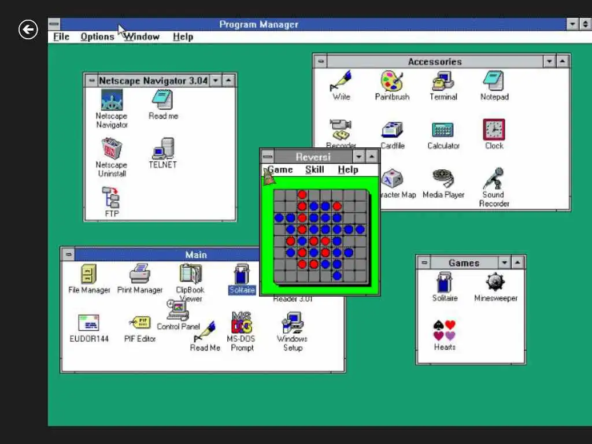Image resolution: width=592 pixels, height=444 pixels.
Task: Open the Netscape Navigator program icon
Action: pyautogui.click(x=112, y=100)
